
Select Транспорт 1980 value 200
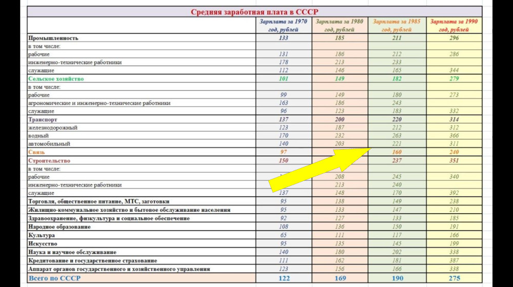click(x=340, y=119)
